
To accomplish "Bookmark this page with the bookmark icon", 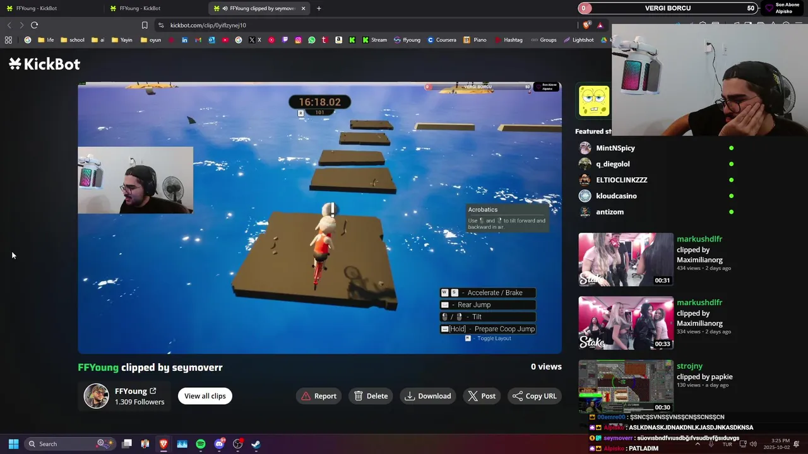I will pos(145,25).
